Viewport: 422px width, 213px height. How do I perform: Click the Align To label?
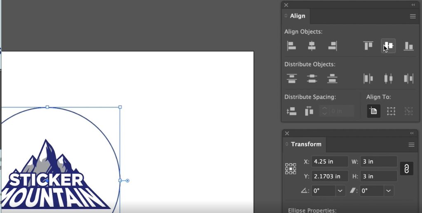378,97
